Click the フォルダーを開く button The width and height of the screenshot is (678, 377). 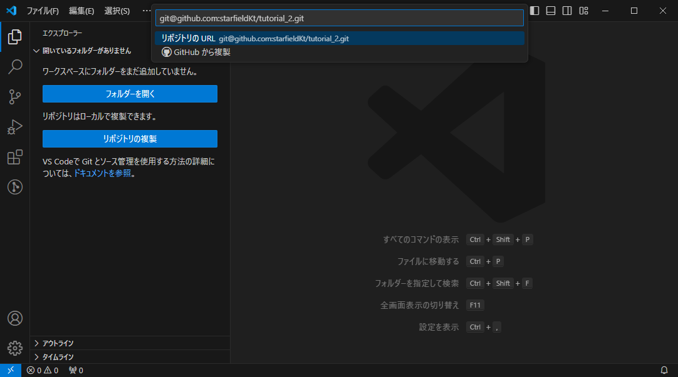tap(130, 94)
